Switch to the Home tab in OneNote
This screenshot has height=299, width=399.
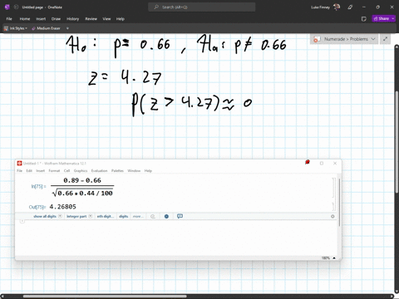[x=25, y=19]
